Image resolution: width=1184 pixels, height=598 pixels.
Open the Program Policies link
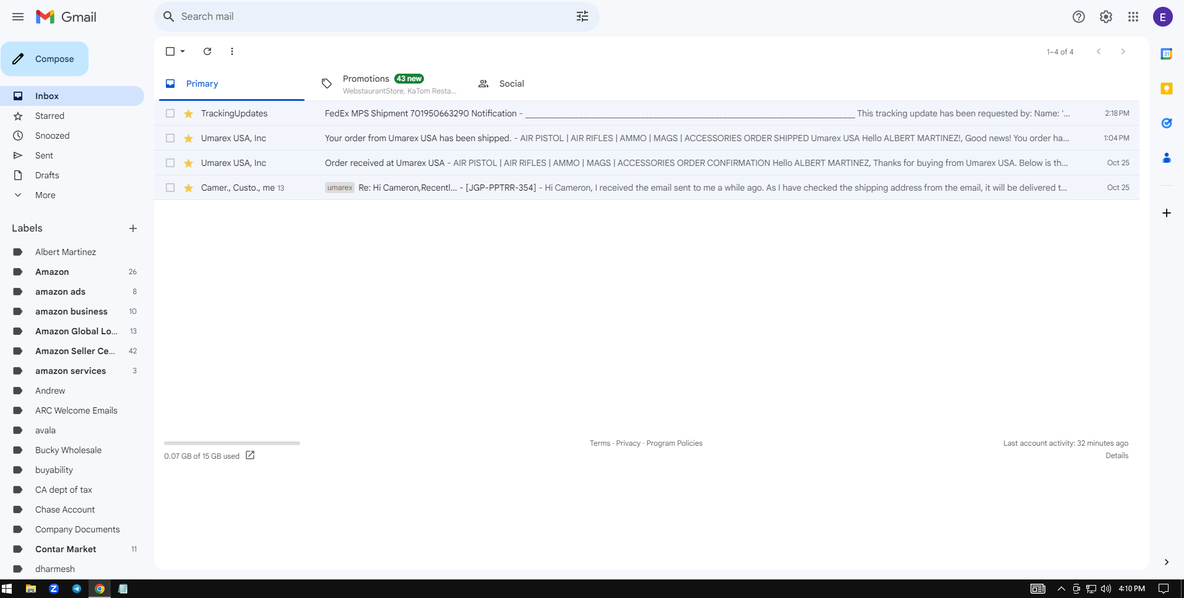[x=675, y=443]
